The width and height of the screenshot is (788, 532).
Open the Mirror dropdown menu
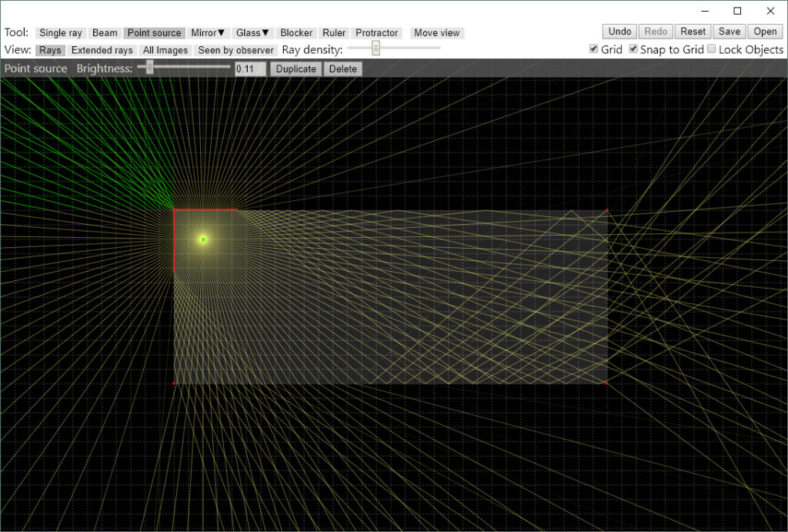208,33
